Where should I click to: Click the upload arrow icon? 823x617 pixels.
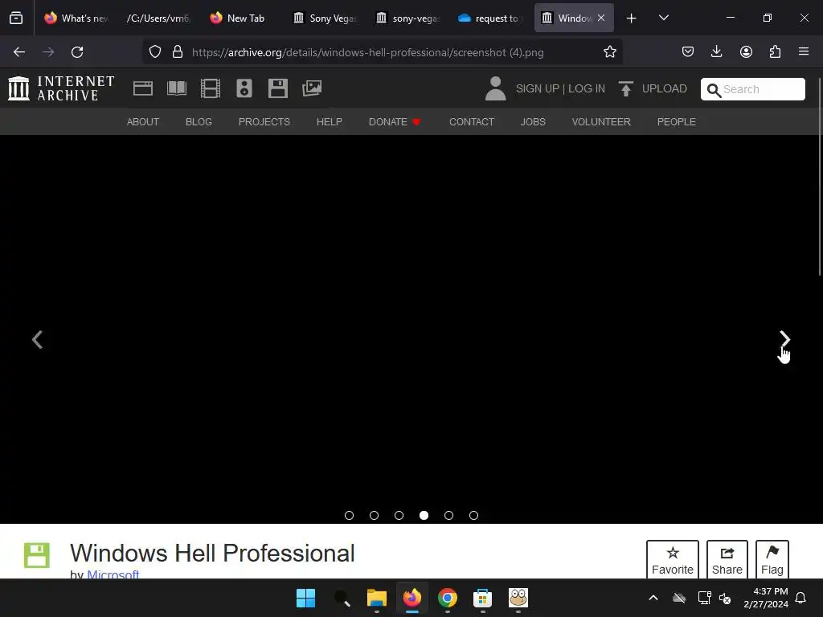[x=625, y=88]
